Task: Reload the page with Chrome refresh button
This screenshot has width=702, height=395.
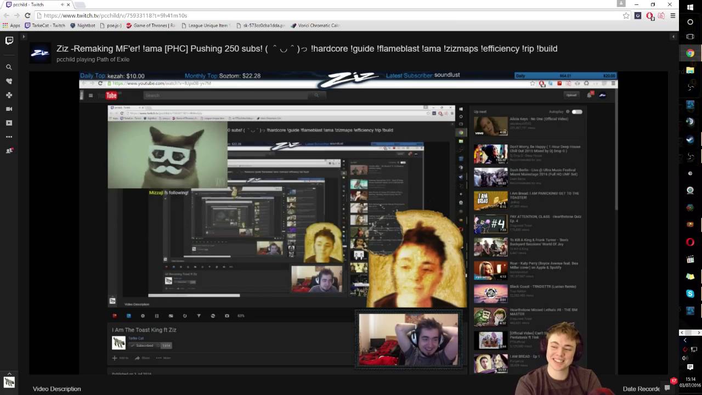Action: coord(27,16)
